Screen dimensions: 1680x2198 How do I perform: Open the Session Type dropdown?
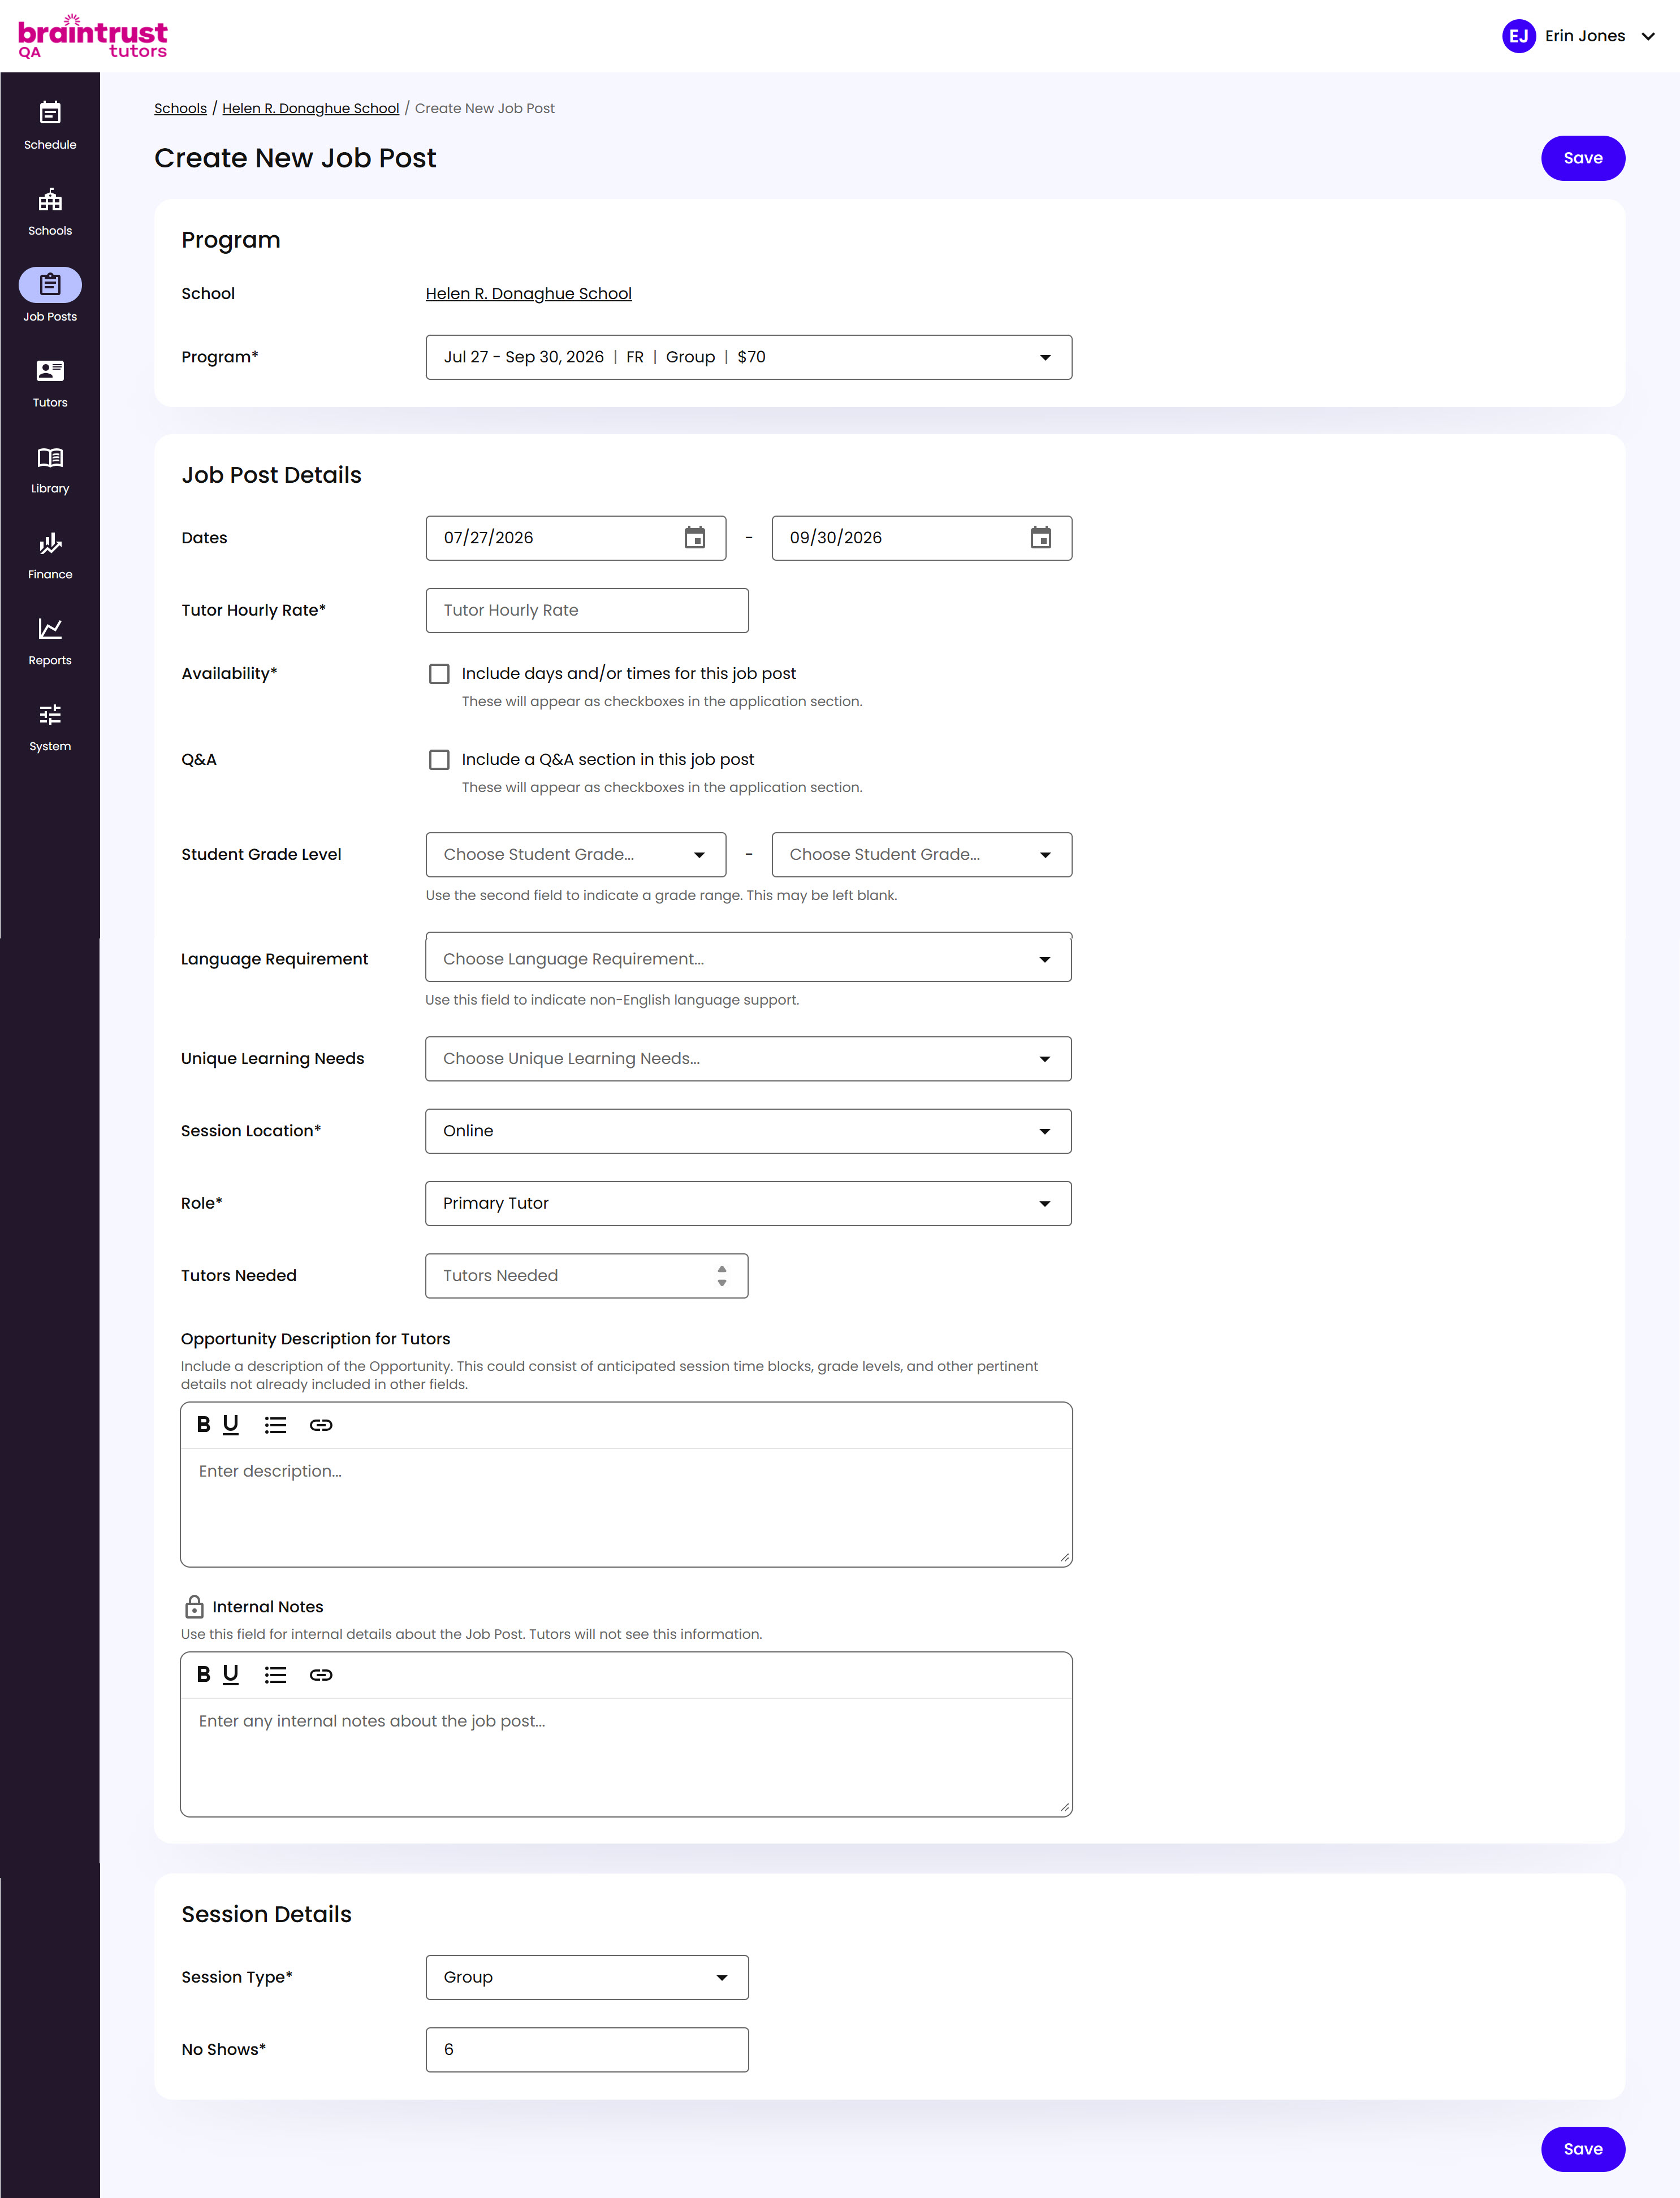pos(587,1977)
